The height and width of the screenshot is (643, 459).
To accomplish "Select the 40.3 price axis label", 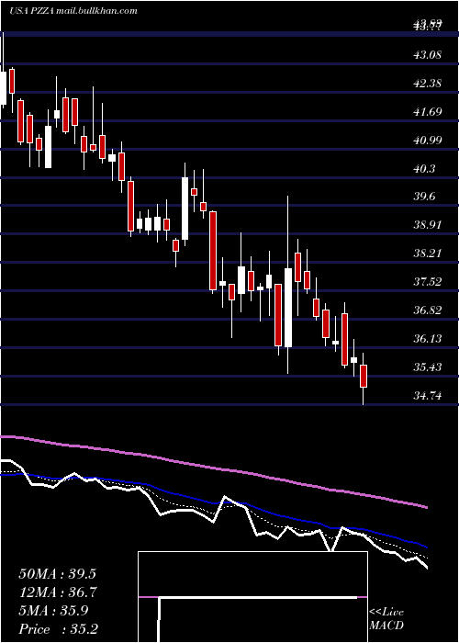I will pos(424,168).
